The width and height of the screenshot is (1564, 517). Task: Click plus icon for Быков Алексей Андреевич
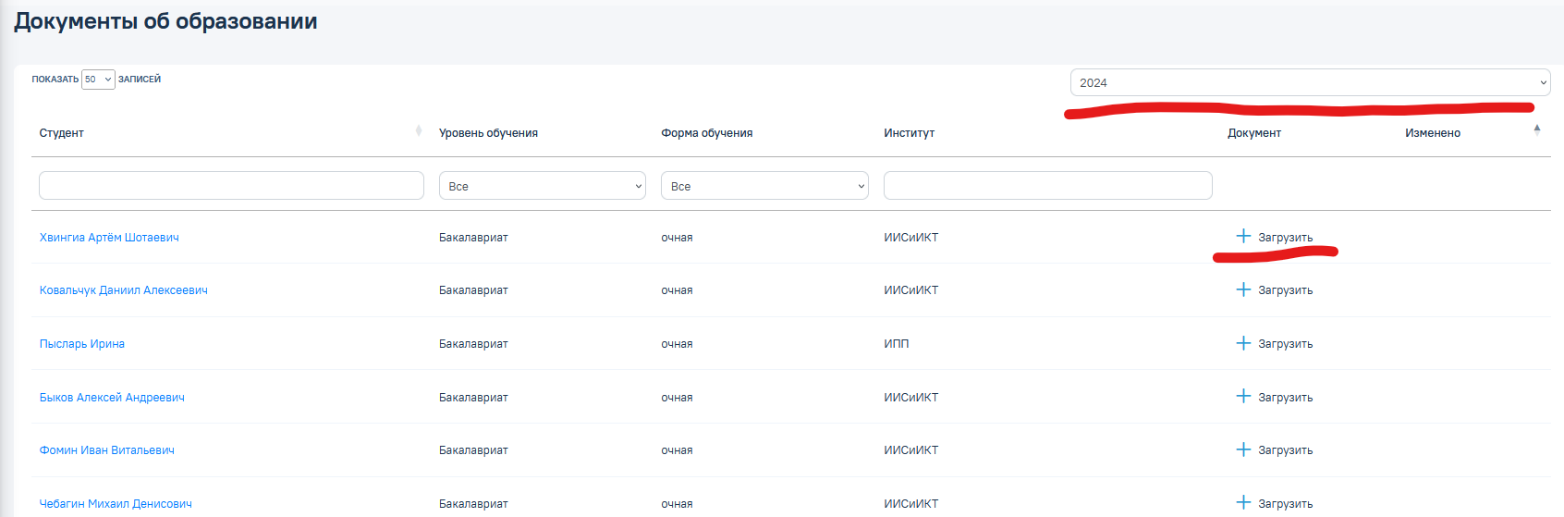tap(1243, 397)
